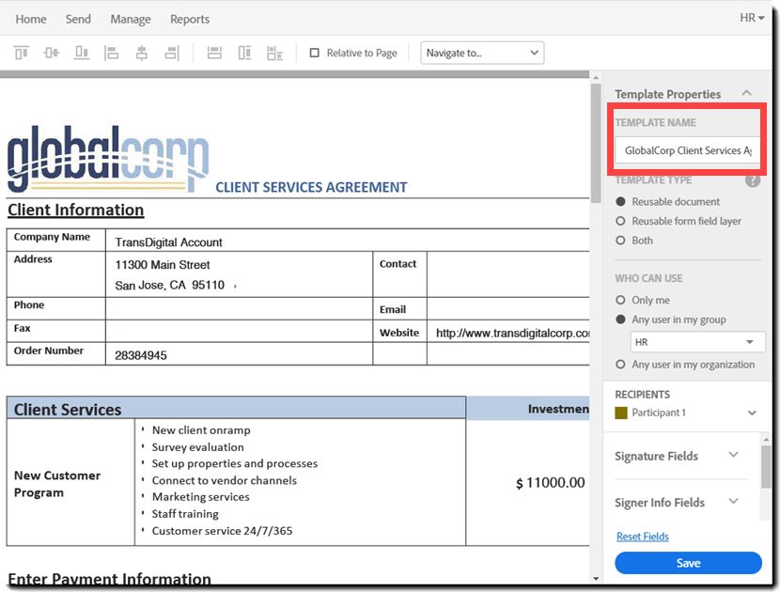Viewport: 780px width, 592px height.
Task: Click the Customer service 24/7/365 bullet
Action: point(222,530)
